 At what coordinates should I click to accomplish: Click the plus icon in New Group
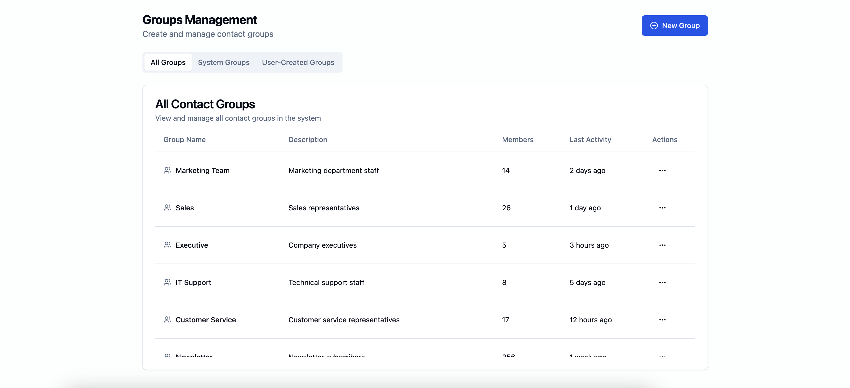654,26
